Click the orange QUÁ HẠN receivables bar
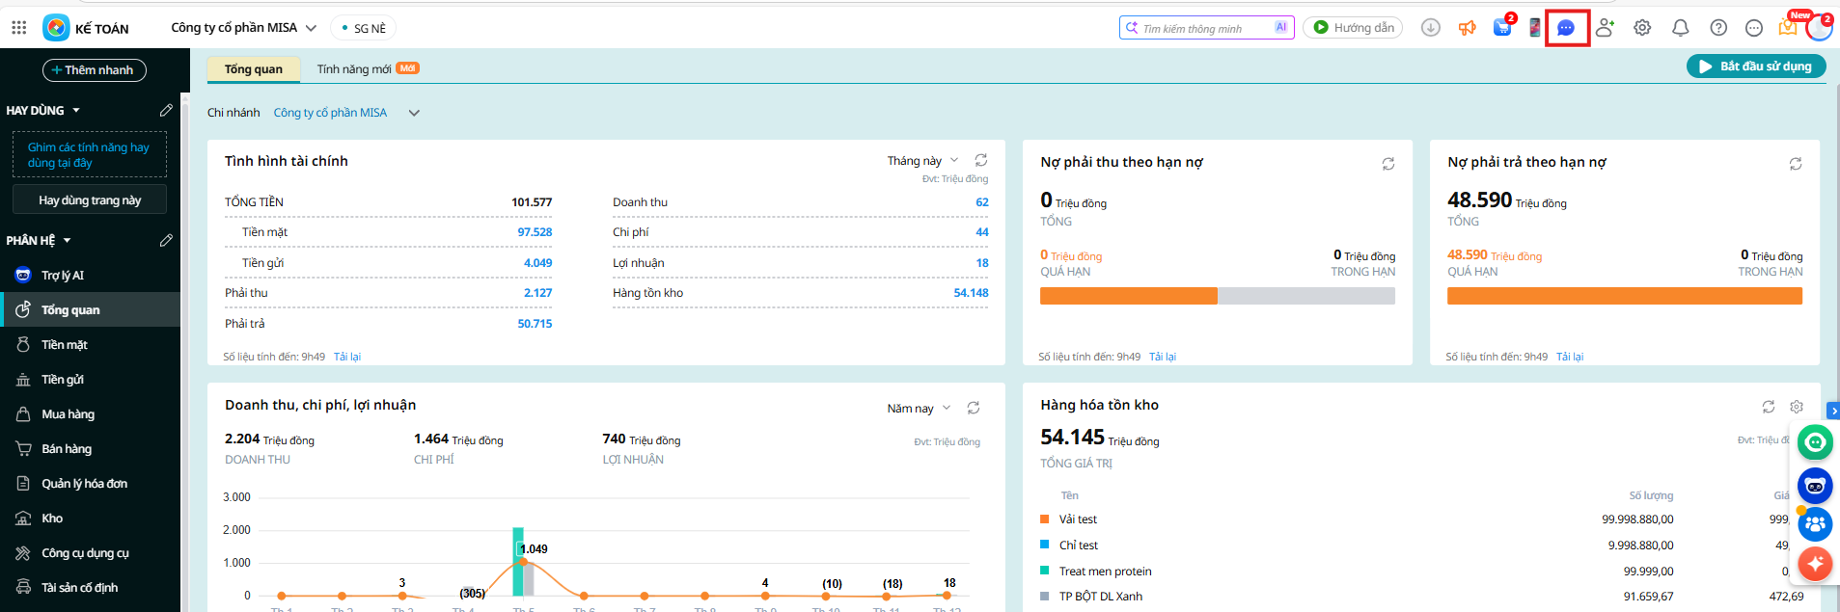Screen dimensions: 1840x612 pyautogui.click(x=1128, y=297)
